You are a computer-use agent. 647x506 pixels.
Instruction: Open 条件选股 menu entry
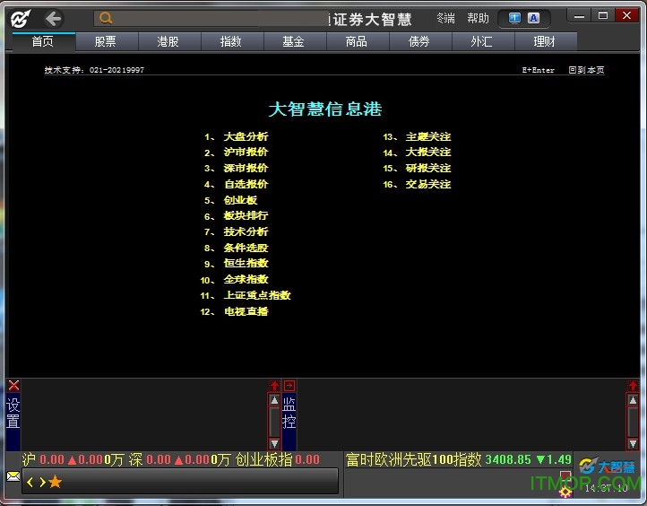pyautogui.click(x=246, y=248)
